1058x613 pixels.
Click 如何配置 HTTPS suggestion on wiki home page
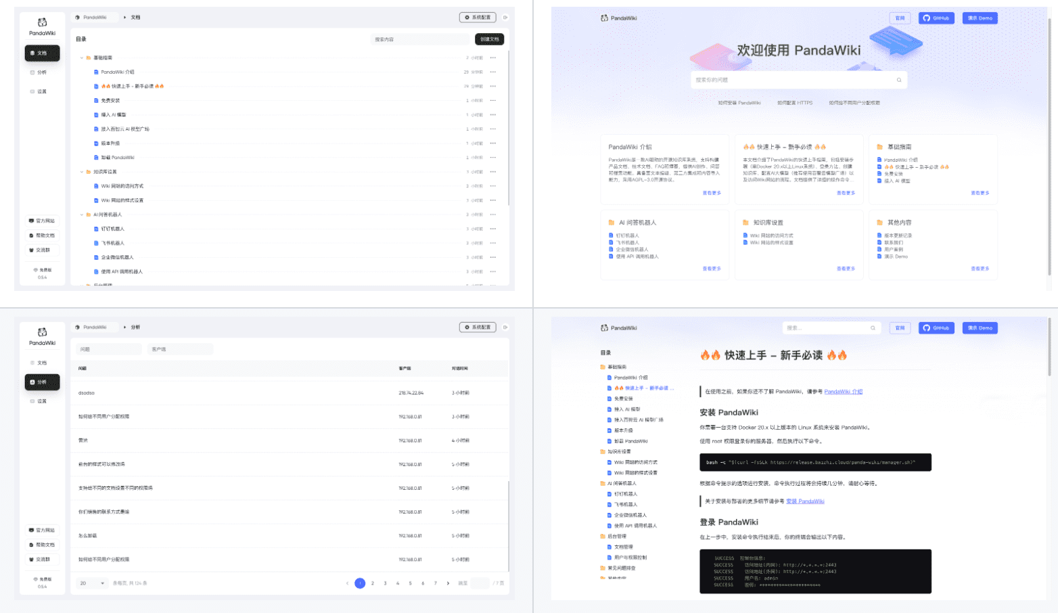pyautogui.click(x=795, y=103)
